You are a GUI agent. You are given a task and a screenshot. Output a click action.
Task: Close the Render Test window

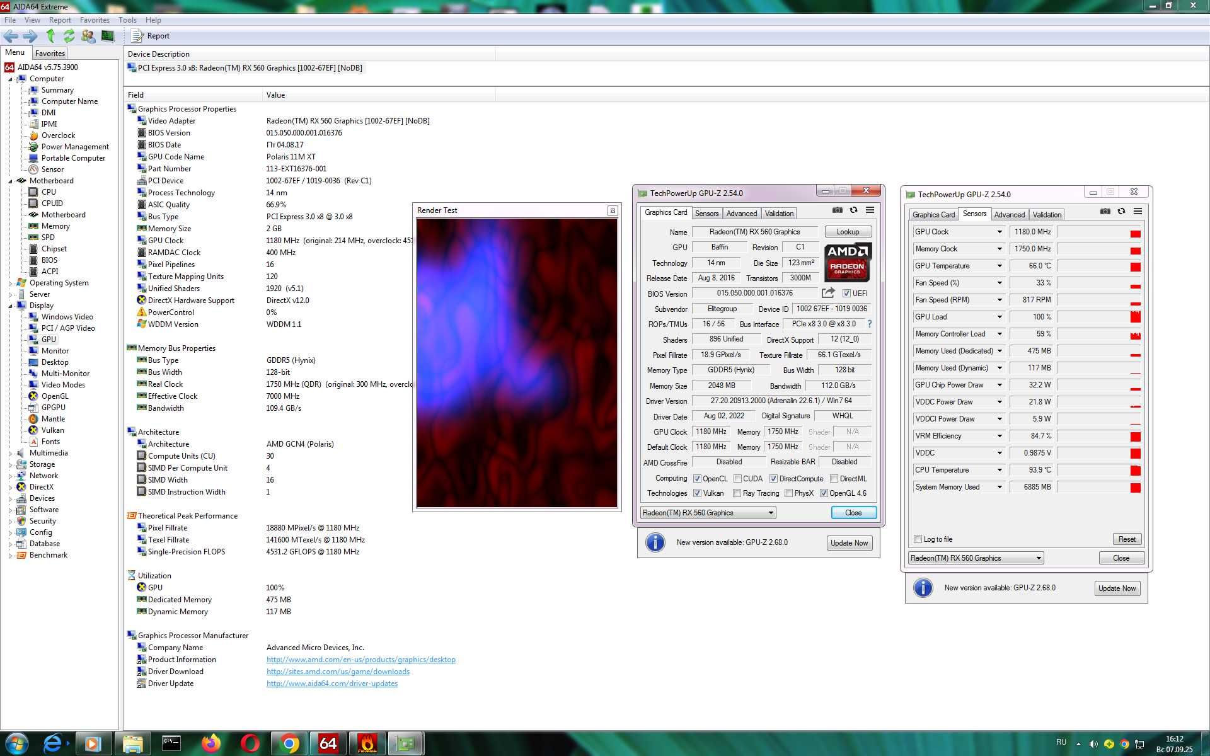point(613,210)
